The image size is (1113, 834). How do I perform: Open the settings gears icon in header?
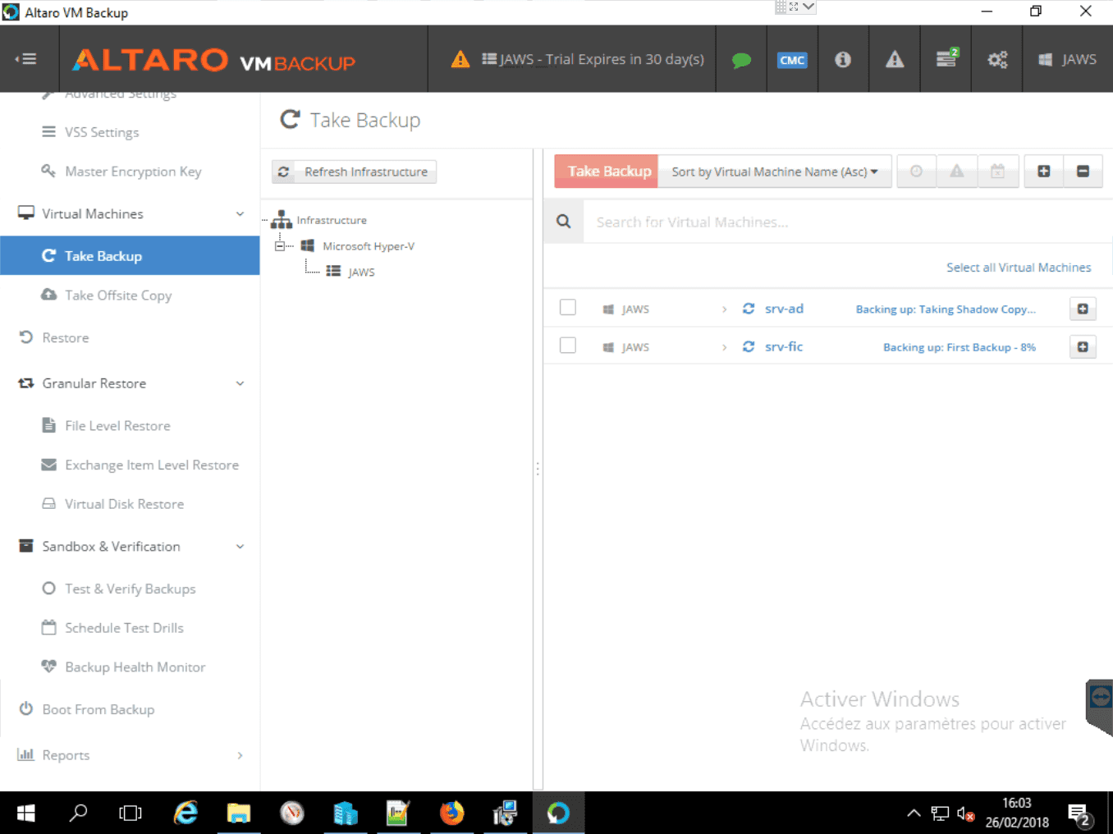tap(997, 60)
